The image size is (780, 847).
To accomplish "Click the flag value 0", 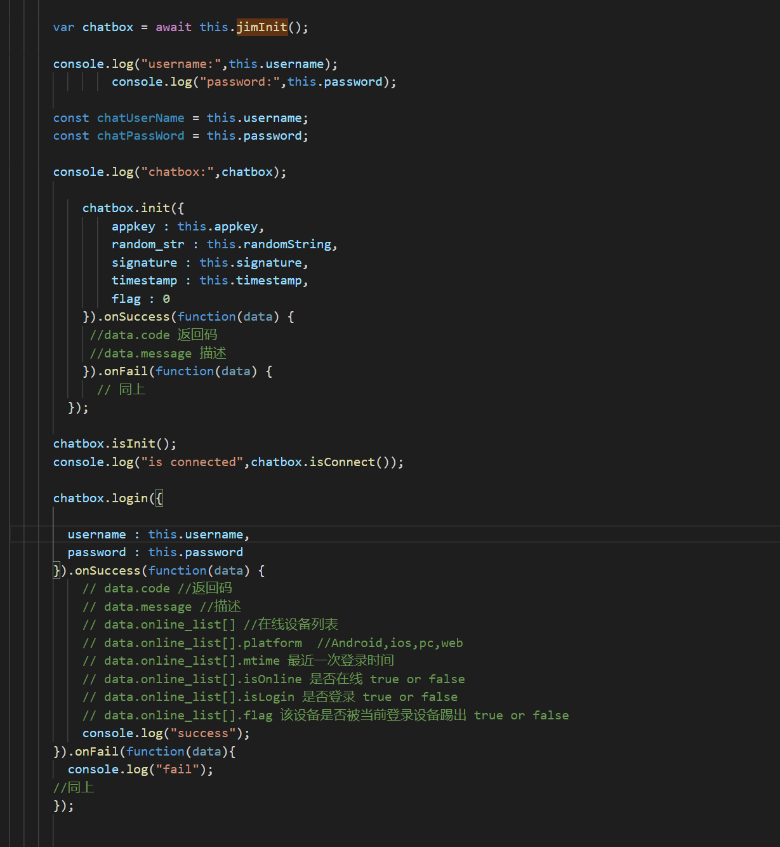I will 166,299.
